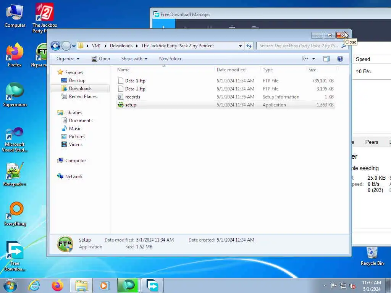The height and width of the screenshot is (293, 391).
Task: Open Free Download Manager desktop shortcut
Action: (x=15, y=256)
